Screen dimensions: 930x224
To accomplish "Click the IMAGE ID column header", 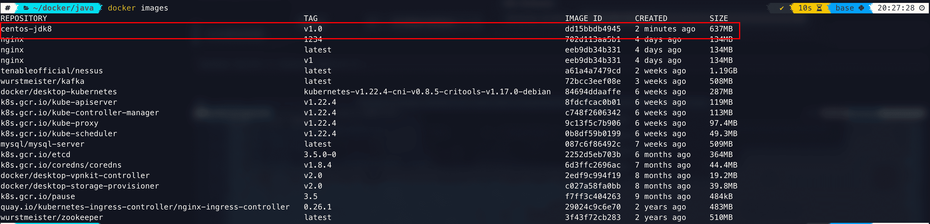I will pyautogui.click(x=583, y=18).
